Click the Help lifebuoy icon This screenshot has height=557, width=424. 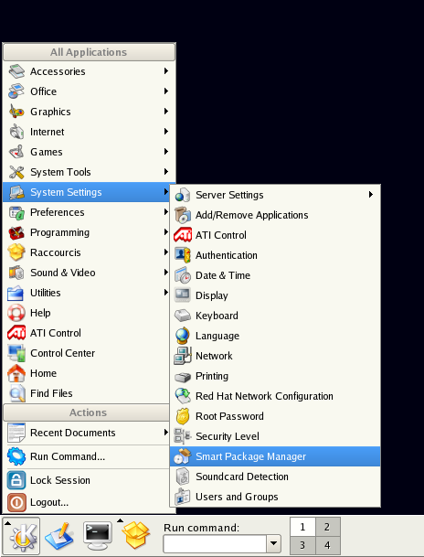[x=16, y=313]
